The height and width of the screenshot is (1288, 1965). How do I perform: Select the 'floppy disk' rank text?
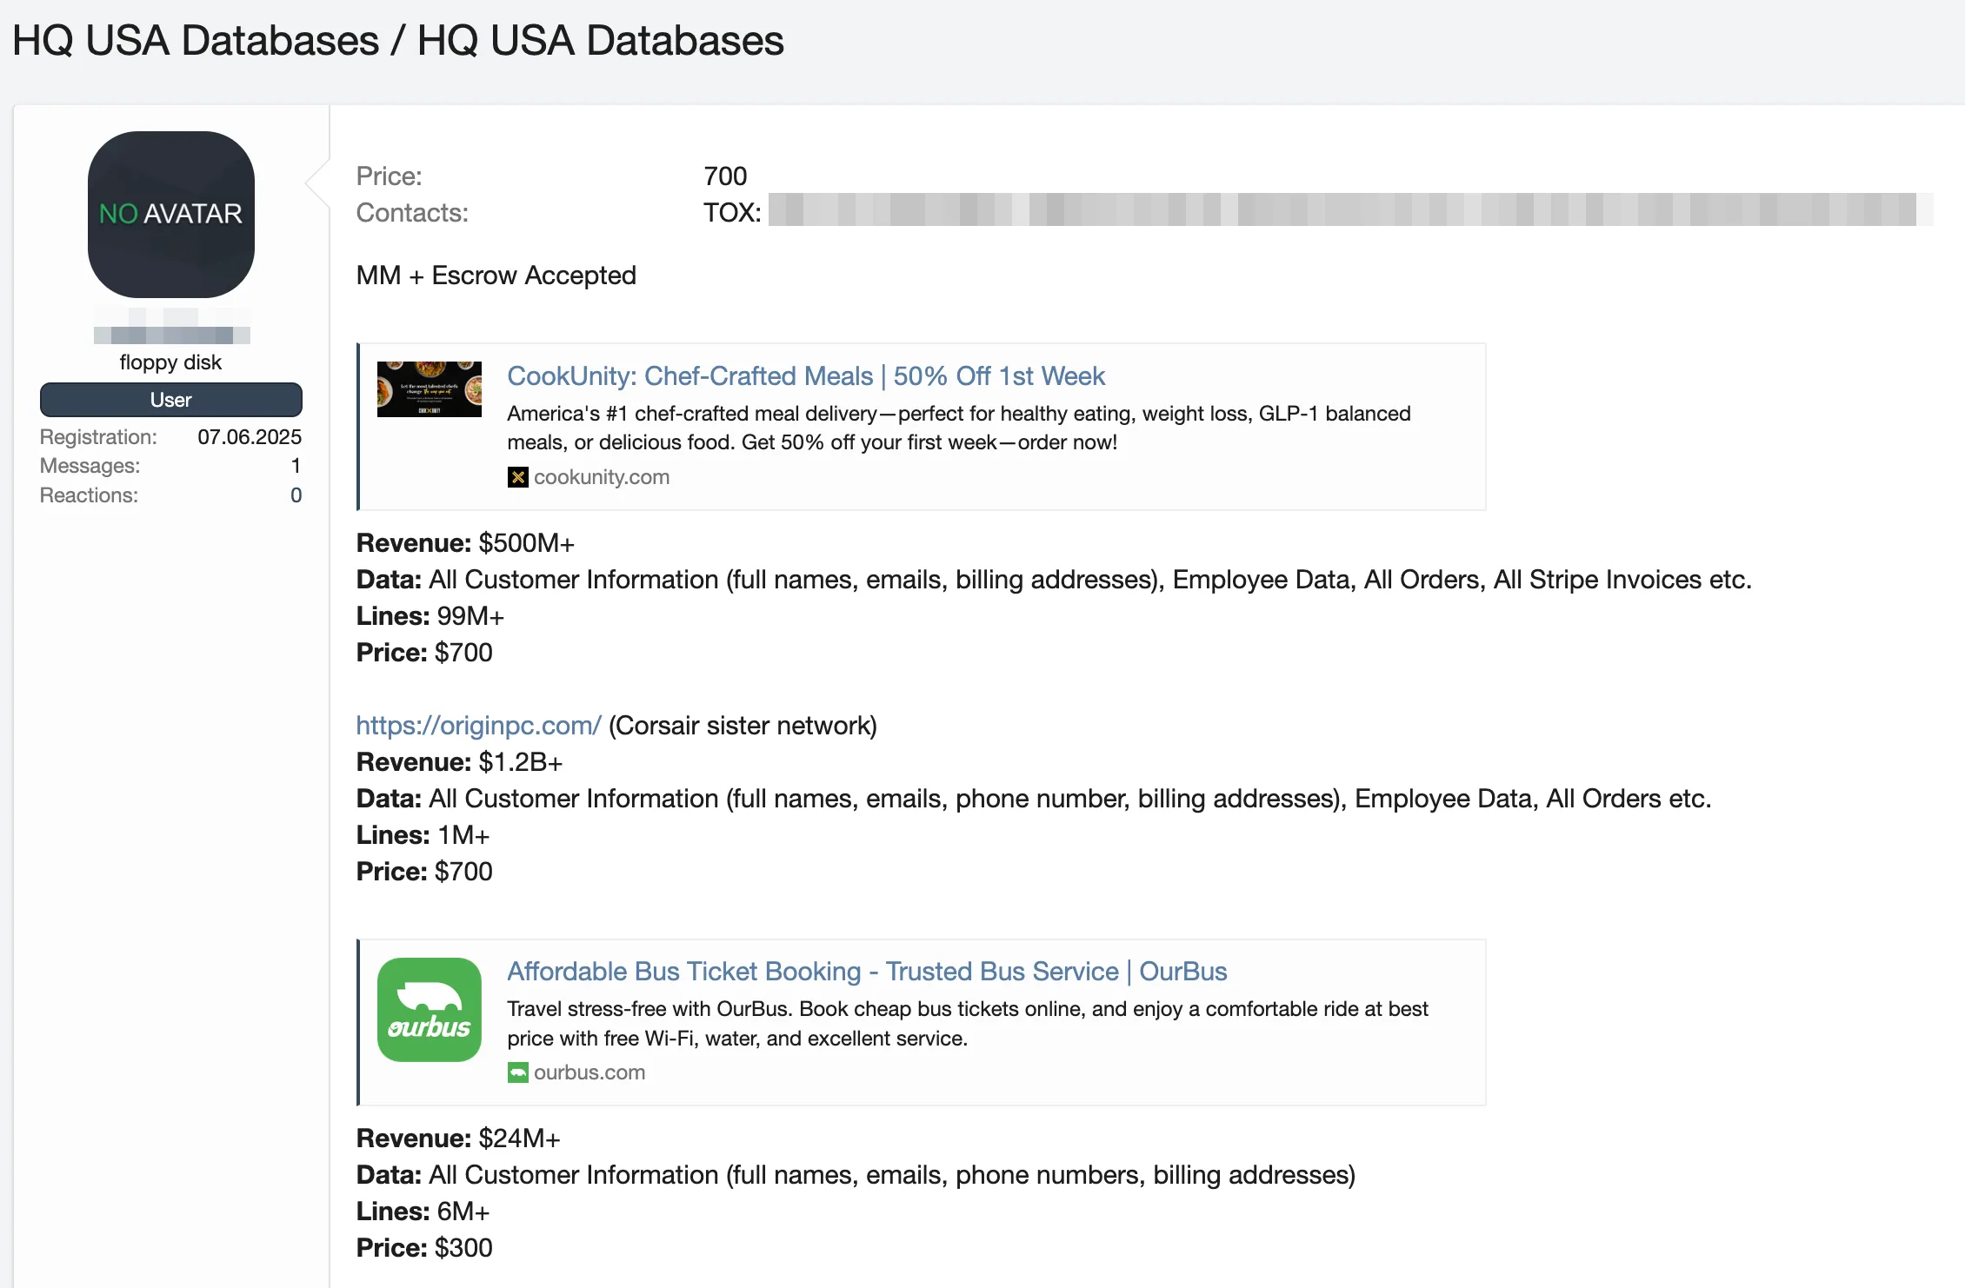click(x=170, y=362)
